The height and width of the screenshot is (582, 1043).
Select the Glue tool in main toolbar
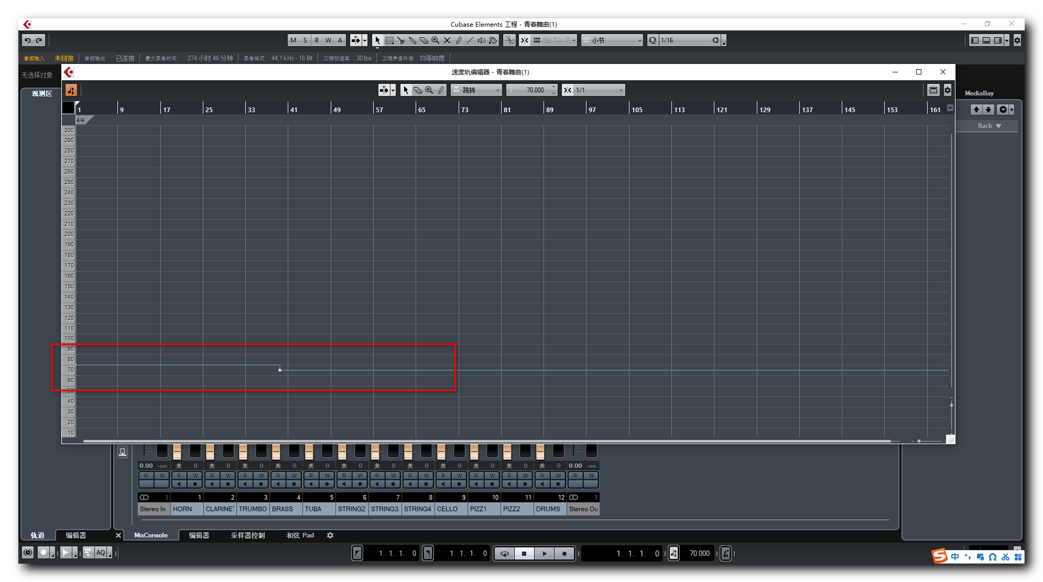(412, 40)
